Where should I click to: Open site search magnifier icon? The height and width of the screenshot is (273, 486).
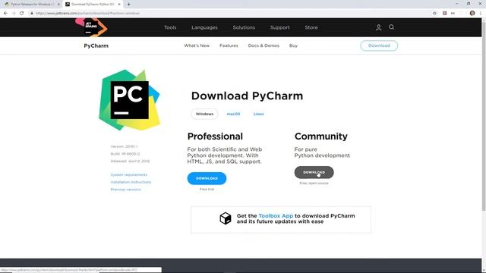tap(392, 27)
